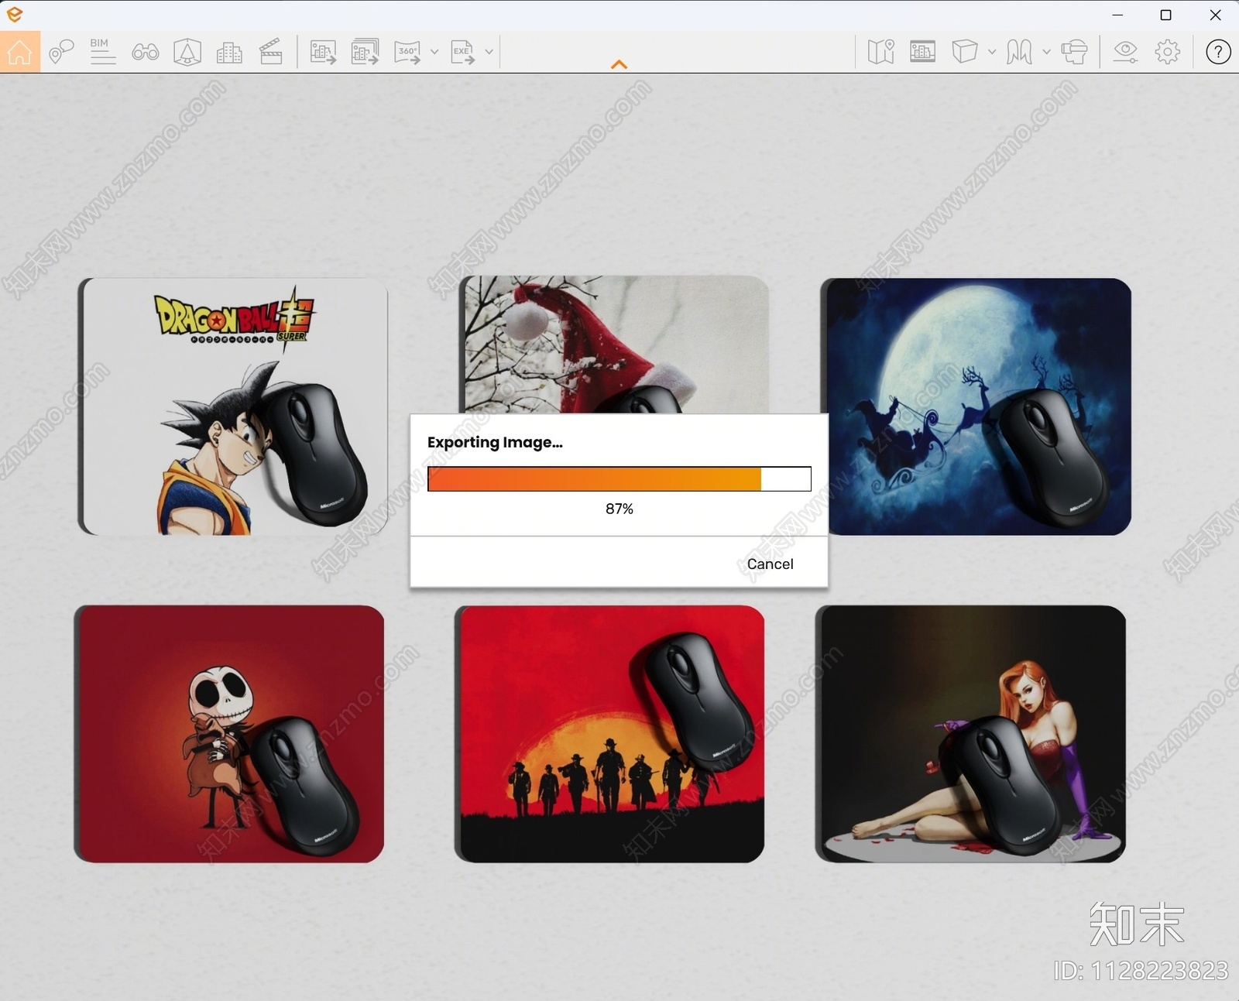This screenshot has height=1001, width=1239.
Task: Open the site context buildings icon
Action: tap(229, 52)
